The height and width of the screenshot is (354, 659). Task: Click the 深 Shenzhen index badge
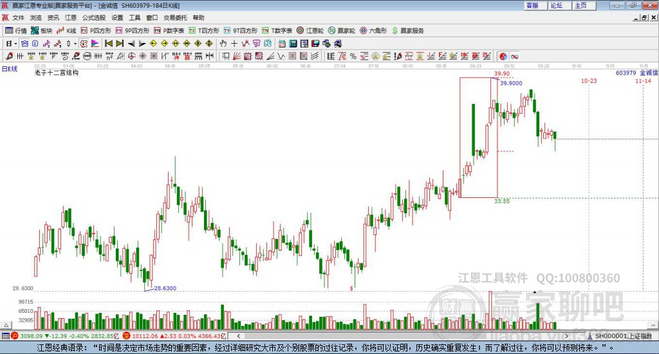[x=127, y=336]
